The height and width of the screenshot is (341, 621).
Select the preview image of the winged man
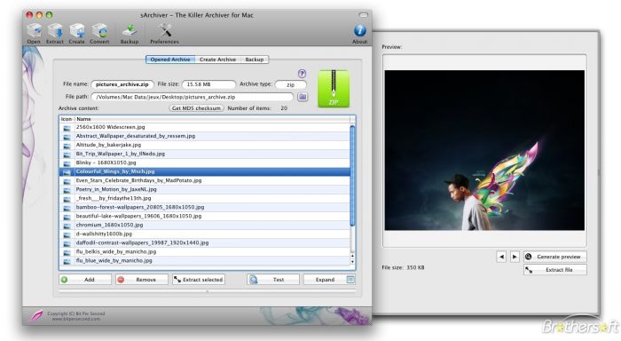pos(484,150)
